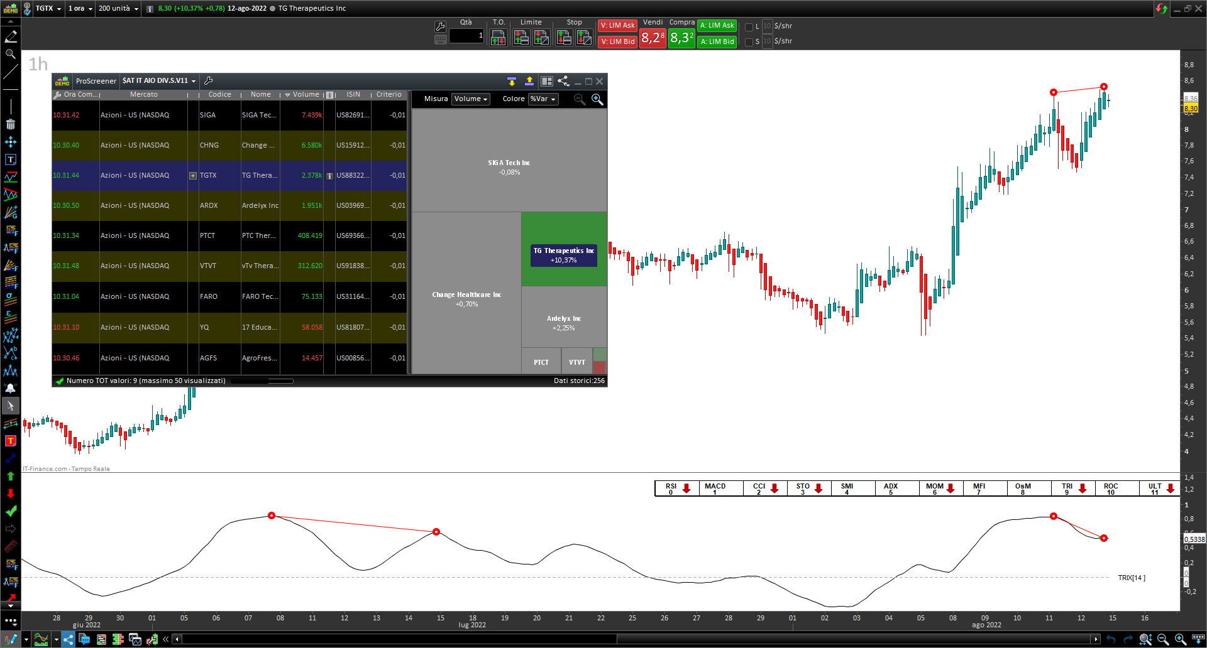Screen dimensions: 1207x648
Task: Select the green checkmark tool
Action: [11, 511]
